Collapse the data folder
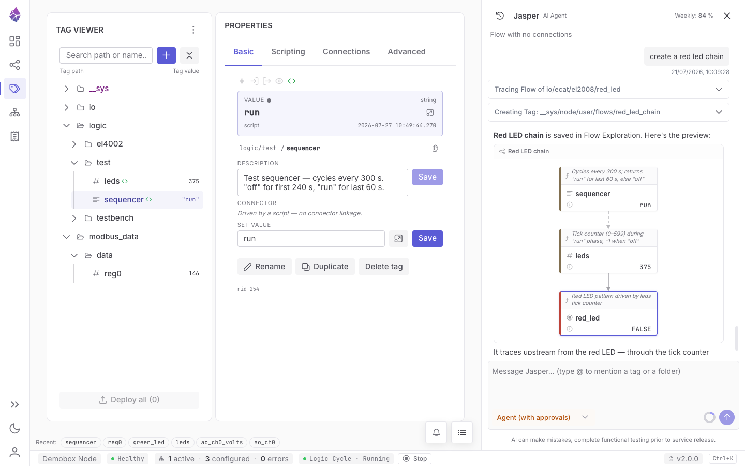745x466 pixels. point(74,255)
